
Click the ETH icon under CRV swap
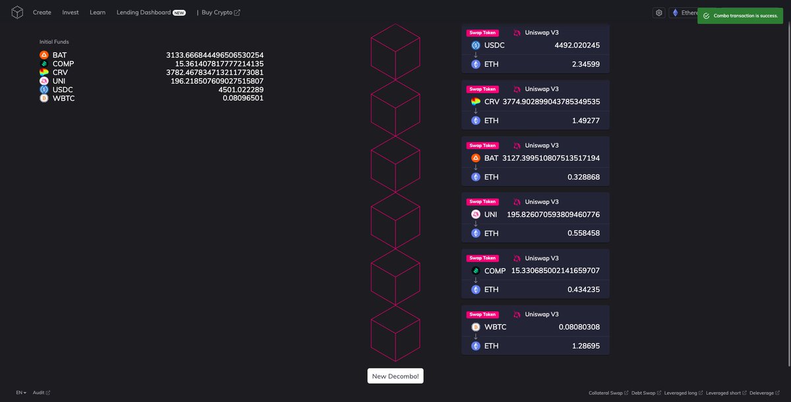476,121
